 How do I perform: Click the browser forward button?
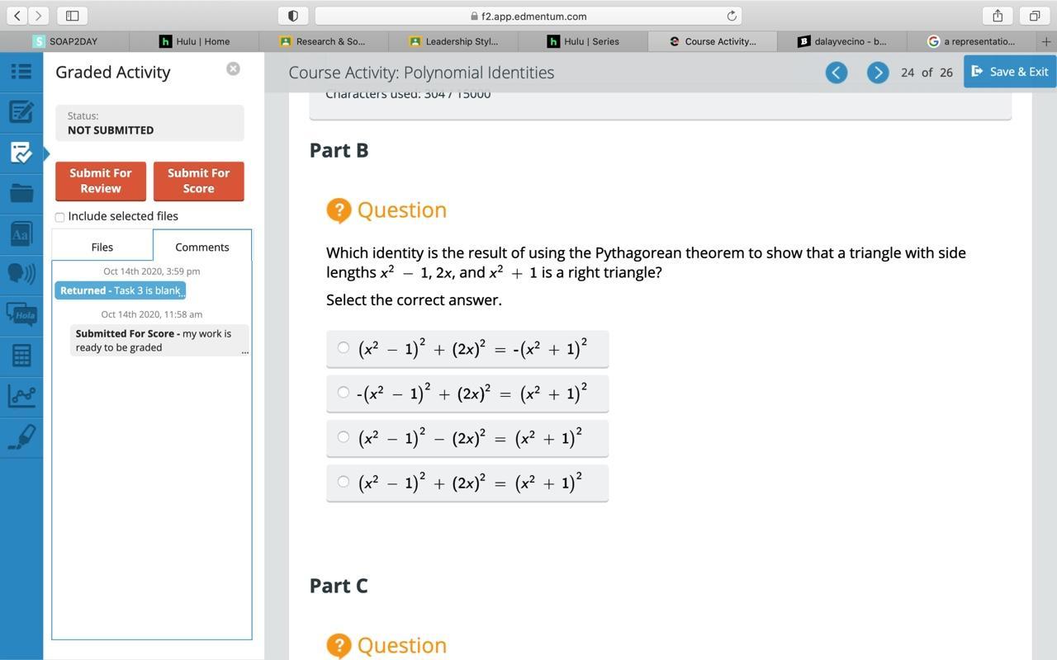pos(39,16)
